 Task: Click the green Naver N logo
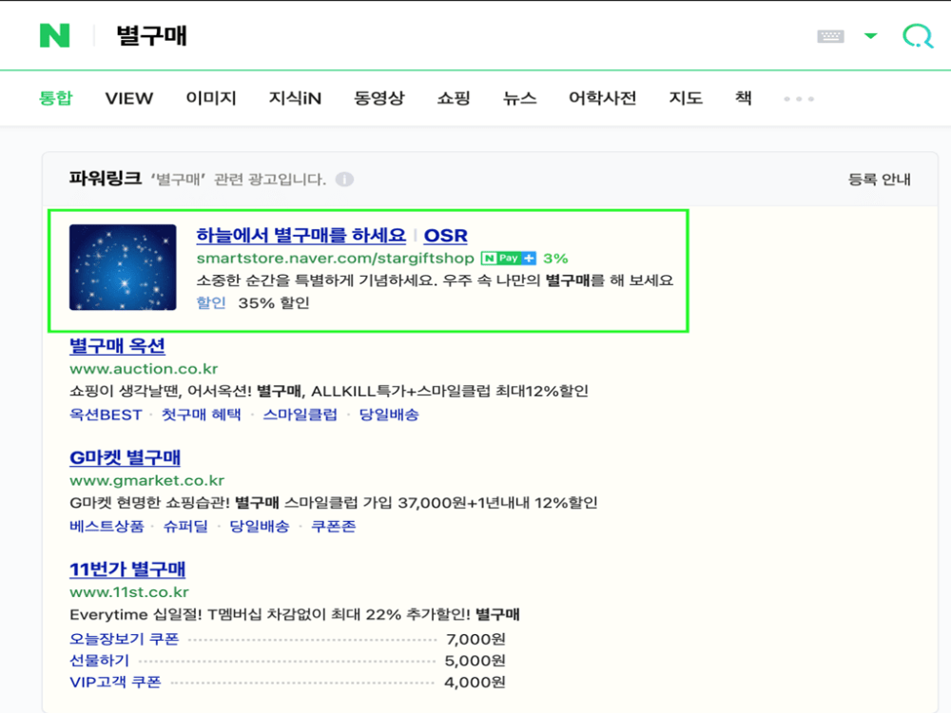tap(54, 36)
